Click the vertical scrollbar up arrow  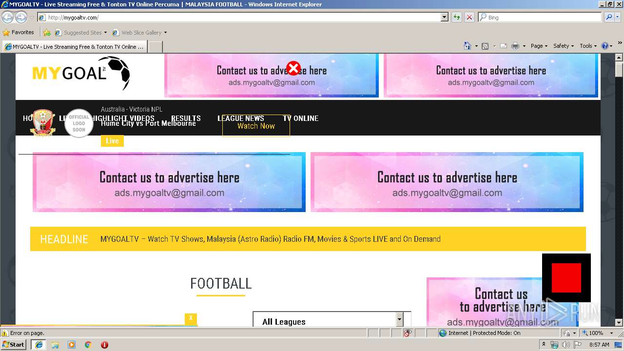[x=620, y=58]
